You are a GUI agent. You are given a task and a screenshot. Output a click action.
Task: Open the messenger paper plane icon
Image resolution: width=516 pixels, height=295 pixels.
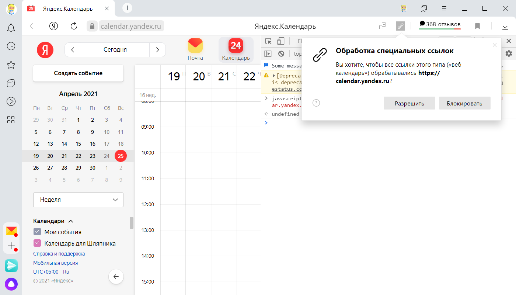(x=11, y=265)
